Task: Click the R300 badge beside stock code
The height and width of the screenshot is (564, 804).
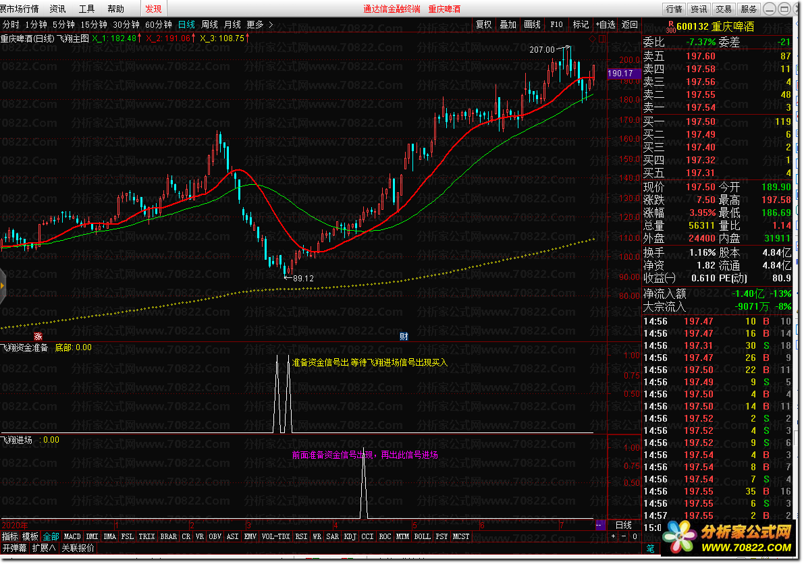Action: tap(670, 26)
